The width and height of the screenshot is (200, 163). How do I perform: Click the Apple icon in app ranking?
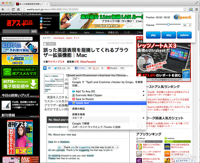click(x=137, y=139)
